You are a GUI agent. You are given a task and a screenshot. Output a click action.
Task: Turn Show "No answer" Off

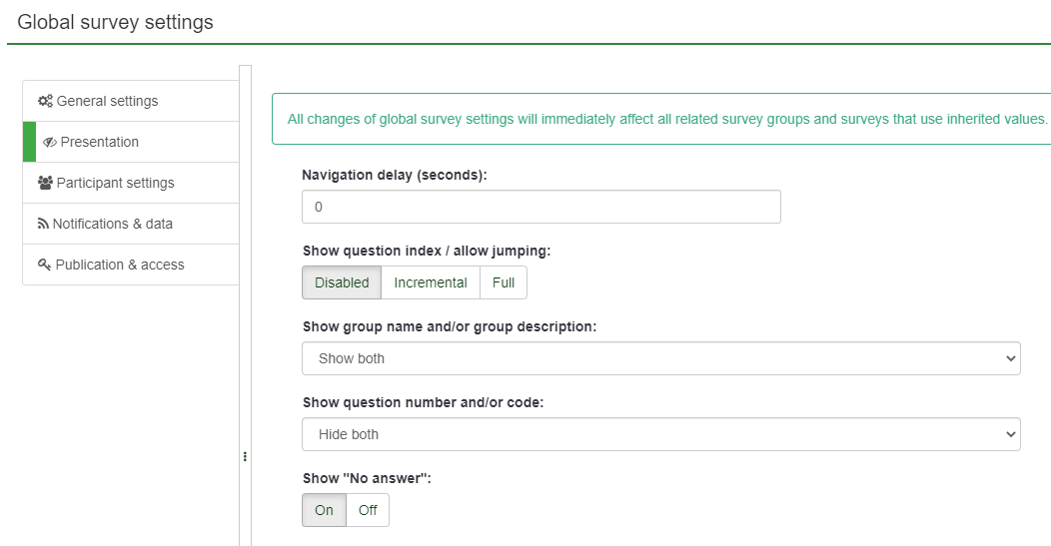[x=368, y=510]
